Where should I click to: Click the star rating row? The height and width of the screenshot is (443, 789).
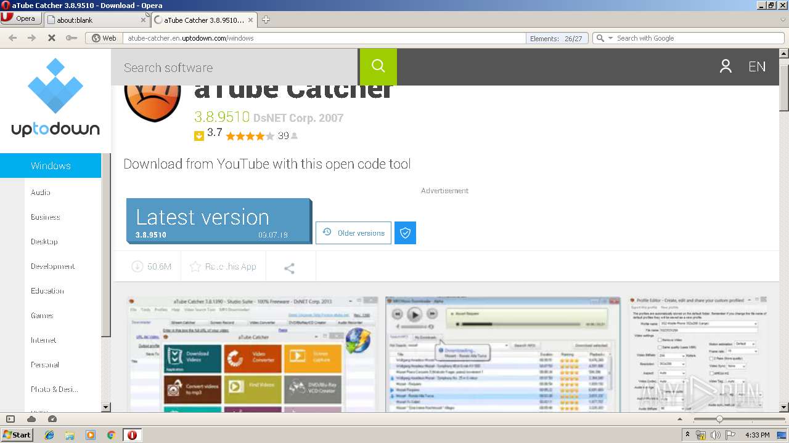(x=250, y=136)
